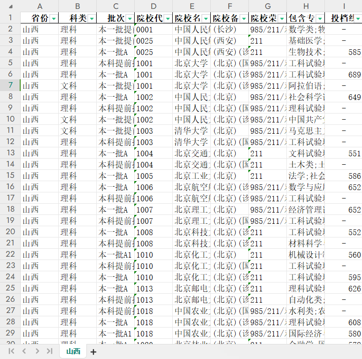Select column H header
362x359 pixels.
tap(306, 6)
